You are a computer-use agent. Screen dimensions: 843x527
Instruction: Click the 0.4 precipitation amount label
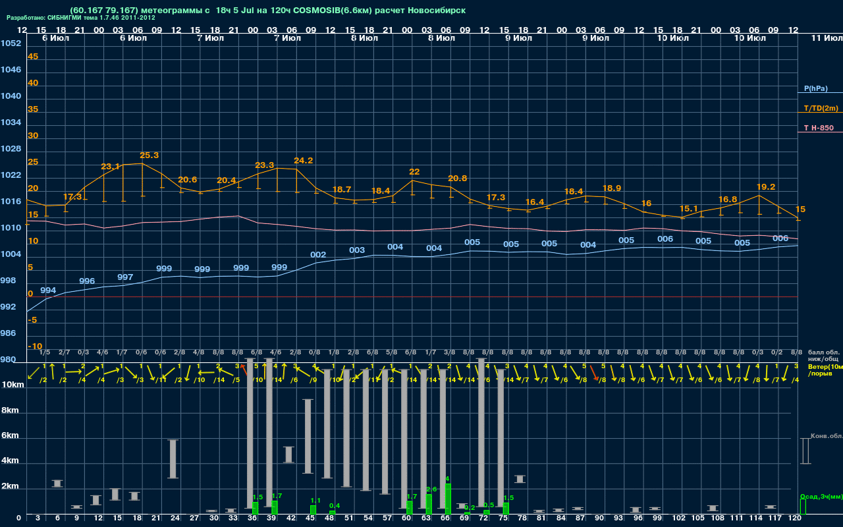point(335,506)
